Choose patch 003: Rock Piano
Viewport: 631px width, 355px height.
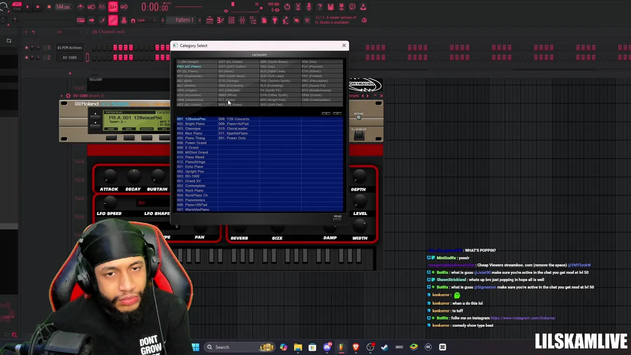[197, 190]
